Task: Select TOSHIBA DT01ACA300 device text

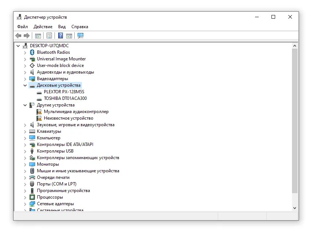Action: pyautogui.click(x=65, y=98)
